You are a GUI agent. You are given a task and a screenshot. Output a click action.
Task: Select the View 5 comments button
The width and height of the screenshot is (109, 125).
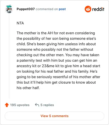[x=55, y=116]
